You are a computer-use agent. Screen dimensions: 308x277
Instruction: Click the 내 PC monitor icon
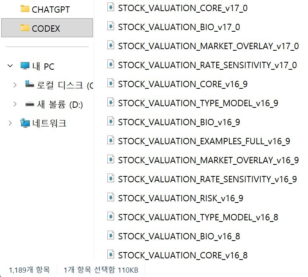coord(25,66)
